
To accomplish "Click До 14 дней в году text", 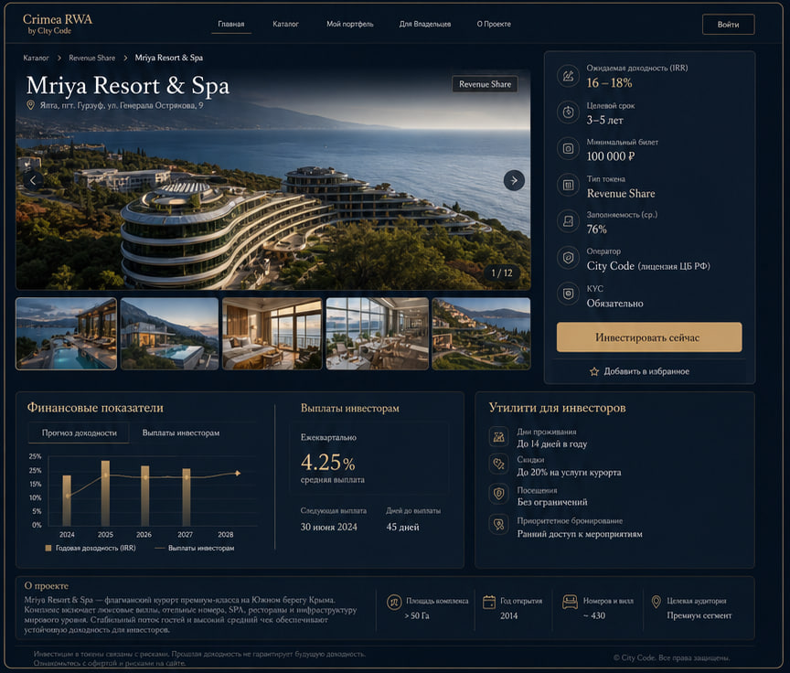I will click(551, 443).
